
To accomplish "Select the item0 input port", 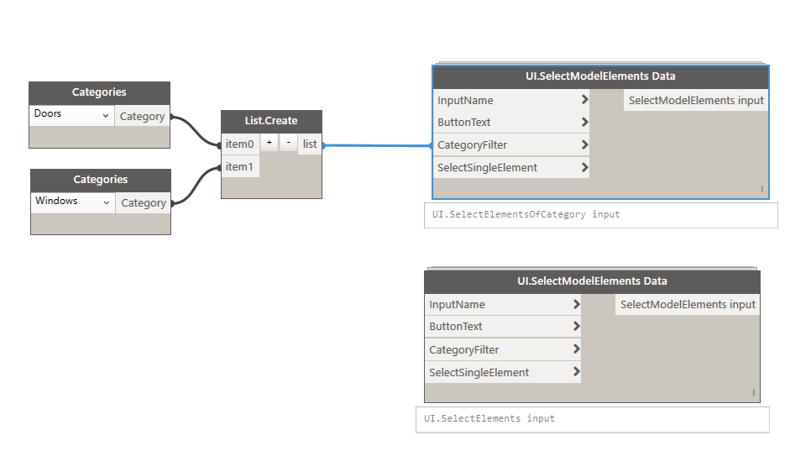I will 239,144.
